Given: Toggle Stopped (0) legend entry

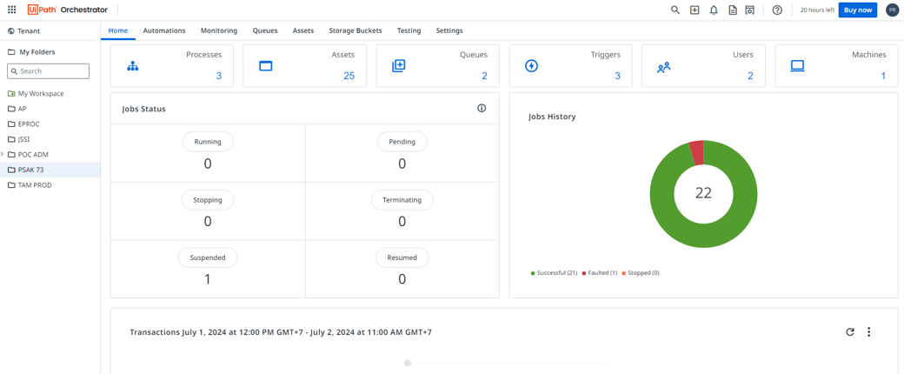Looking at the screenshot, I should point(640,272).
